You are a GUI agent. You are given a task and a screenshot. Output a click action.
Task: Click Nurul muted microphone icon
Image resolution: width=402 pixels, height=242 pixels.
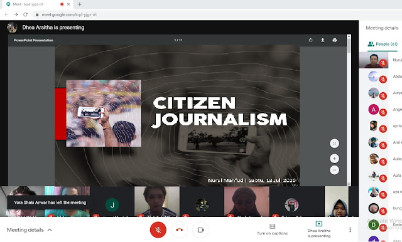[383, 63]
